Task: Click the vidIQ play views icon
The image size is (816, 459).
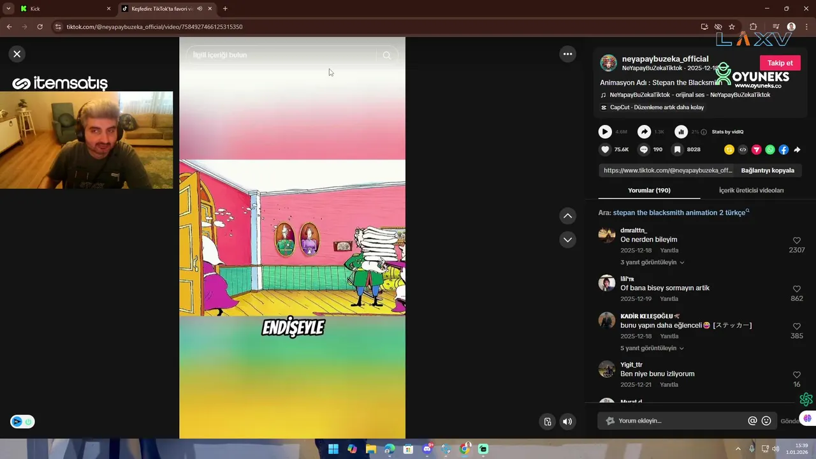Action: tap(605, 132)
